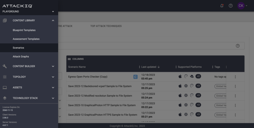Click the Apple platform icon on Egress row
Image resolution: width=254 pixels, height=128 pixels.
point(180,76)
